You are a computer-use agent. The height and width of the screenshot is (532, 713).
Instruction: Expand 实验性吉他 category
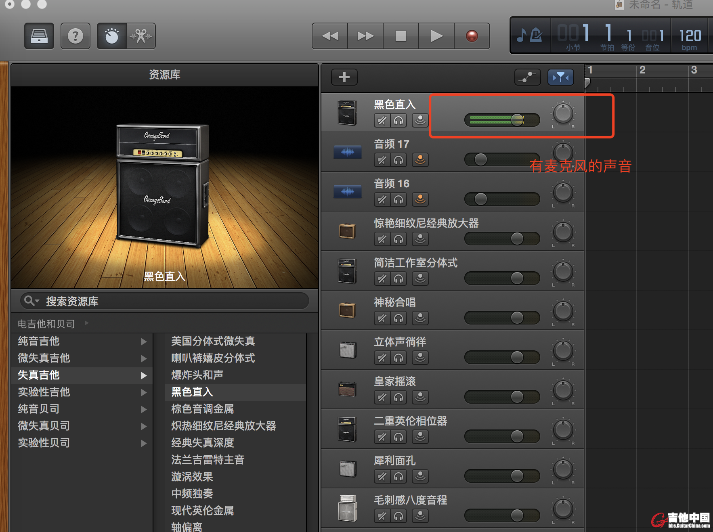144,392
